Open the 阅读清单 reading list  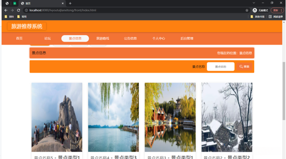276,17
